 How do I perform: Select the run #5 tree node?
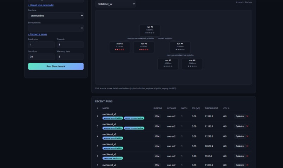coord(168,64)
